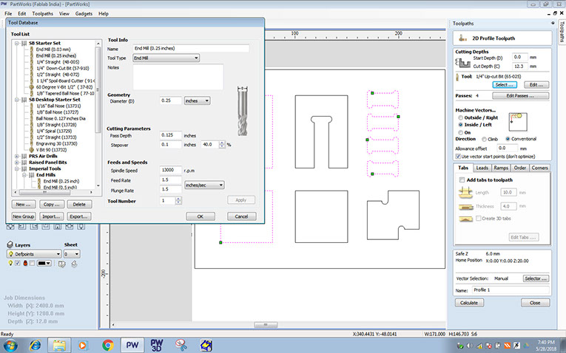Click the Cutting Depths diagram icon
Screen dimensions: 566x353
coord(462,63)
